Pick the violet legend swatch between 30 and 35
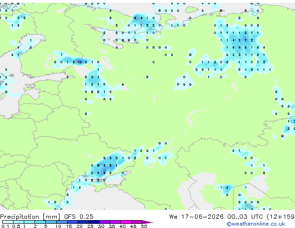 click(x=105, y=222)
